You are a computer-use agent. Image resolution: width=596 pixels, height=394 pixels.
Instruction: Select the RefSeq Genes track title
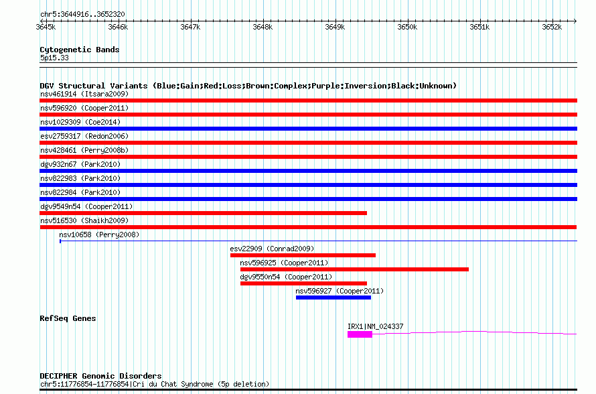click(x=68, y=318)
